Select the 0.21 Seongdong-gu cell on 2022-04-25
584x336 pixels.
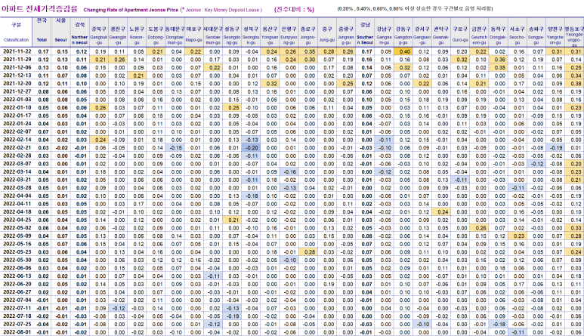[x=232, y=220]
